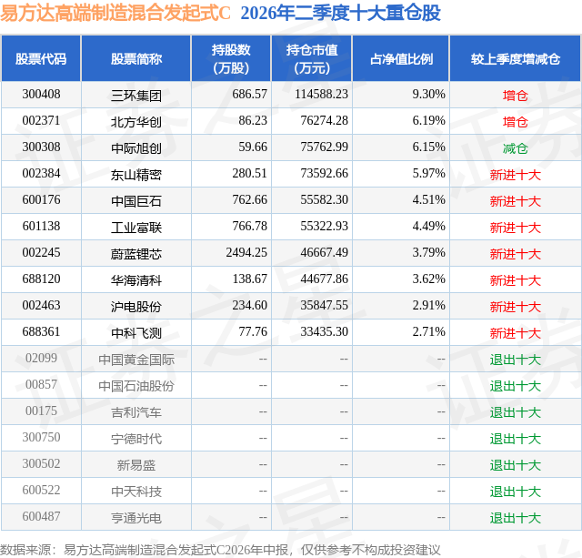
Task: Click the 工业富联 stock name
Action: [136, 228]
